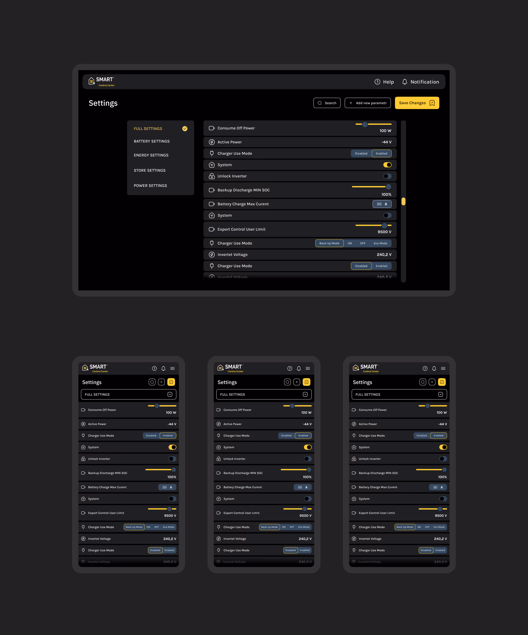Click bell icon in middle phone mockup
This screenshot has width=528, height=635.
coord(299,368)
